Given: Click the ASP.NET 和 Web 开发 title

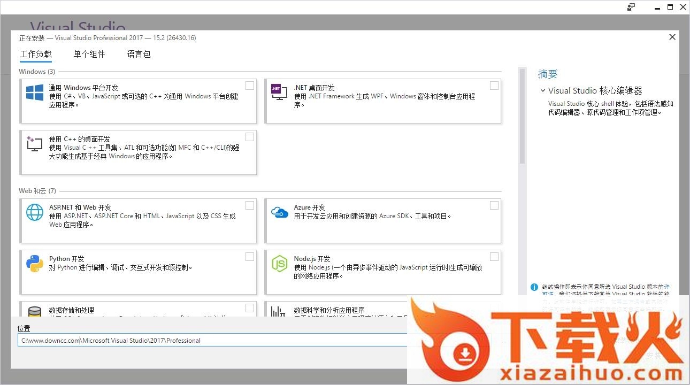Looking at the screenshot, I should pyautogui.click(x=80, y=207).
